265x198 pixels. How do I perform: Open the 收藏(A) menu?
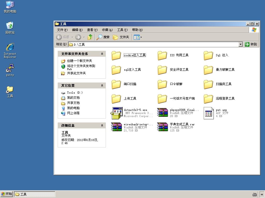point(107,30)
